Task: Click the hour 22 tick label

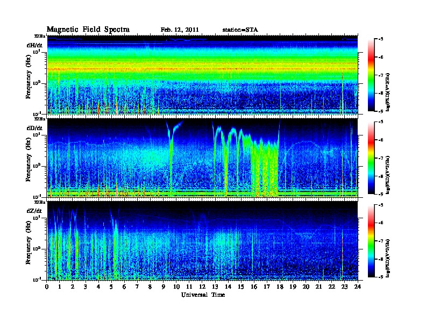Action: (332, 287)
